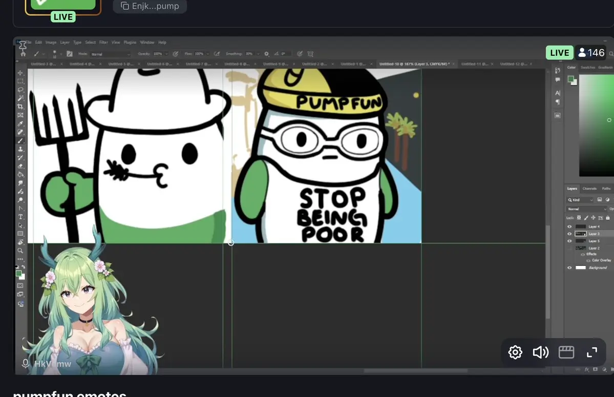Screen dimensions: 614x397
Task: Toggle lock transparent pixels icon
Action: pos(579,218)
